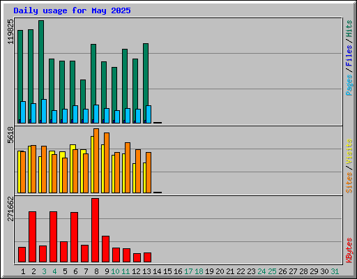357x279 pixels.
Task: Click the red KBytes bar for day 2
Action: (32, 236)
